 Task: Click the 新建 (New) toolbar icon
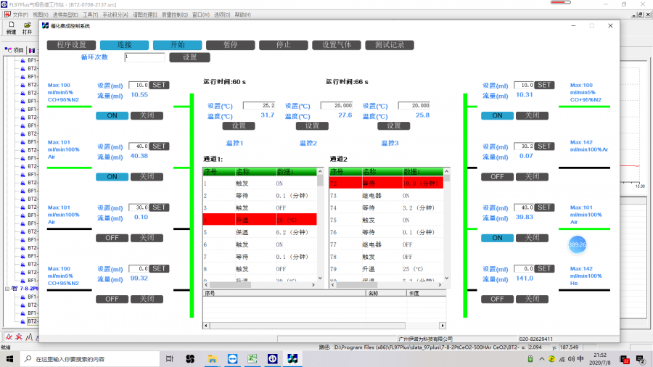tap(11, 28)
